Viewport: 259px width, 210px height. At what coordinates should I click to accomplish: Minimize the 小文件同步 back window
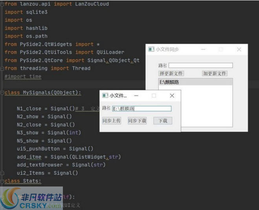point(203,49)
